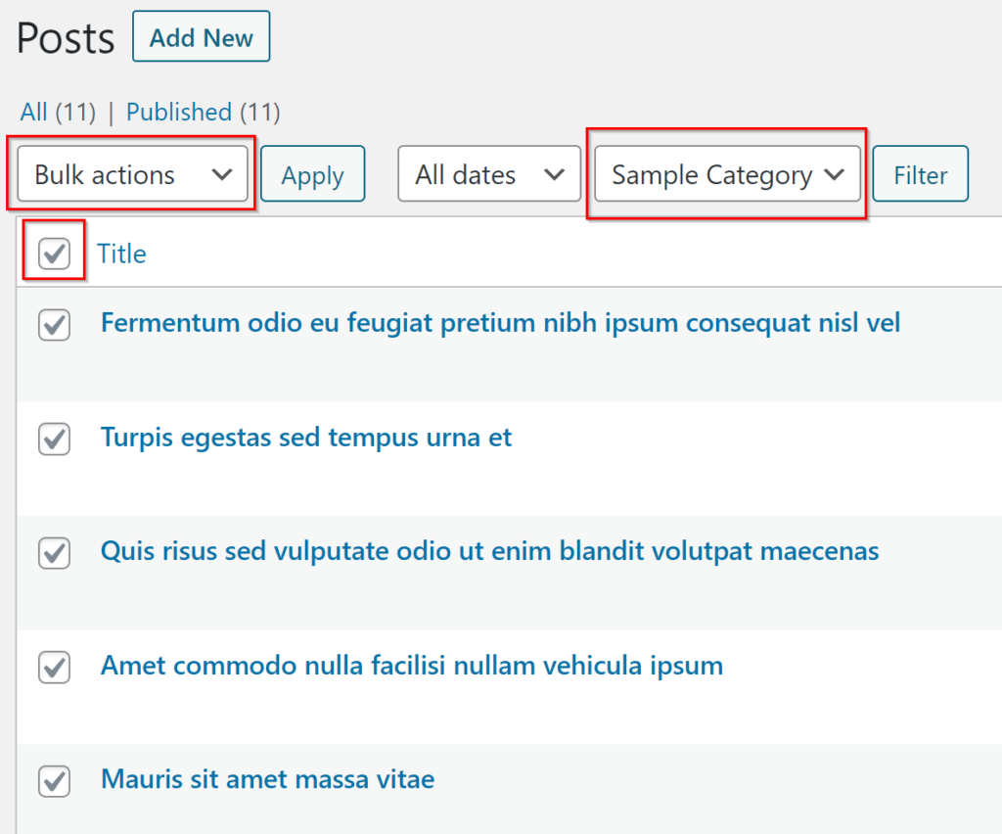
Task: Deselect the Turpis egestas post checkbox
Action: click(54, 439)
